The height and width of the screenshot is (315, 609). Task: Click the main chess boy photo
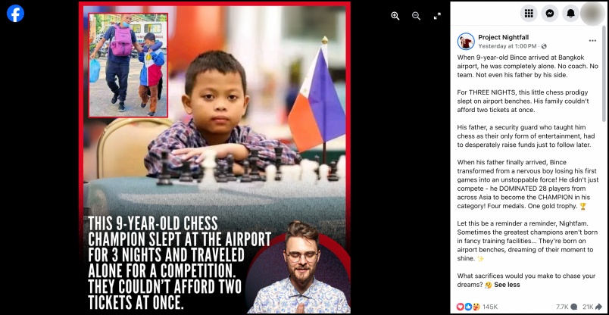214,157
